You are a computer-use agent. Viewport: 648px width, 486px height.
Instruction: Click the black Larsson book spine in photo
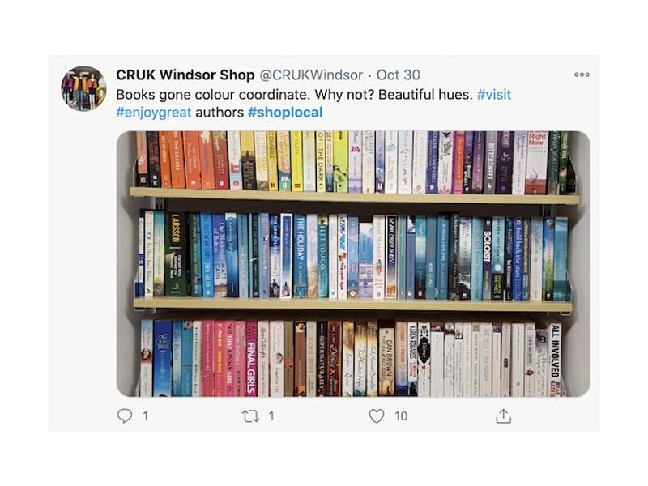(176, 254)
